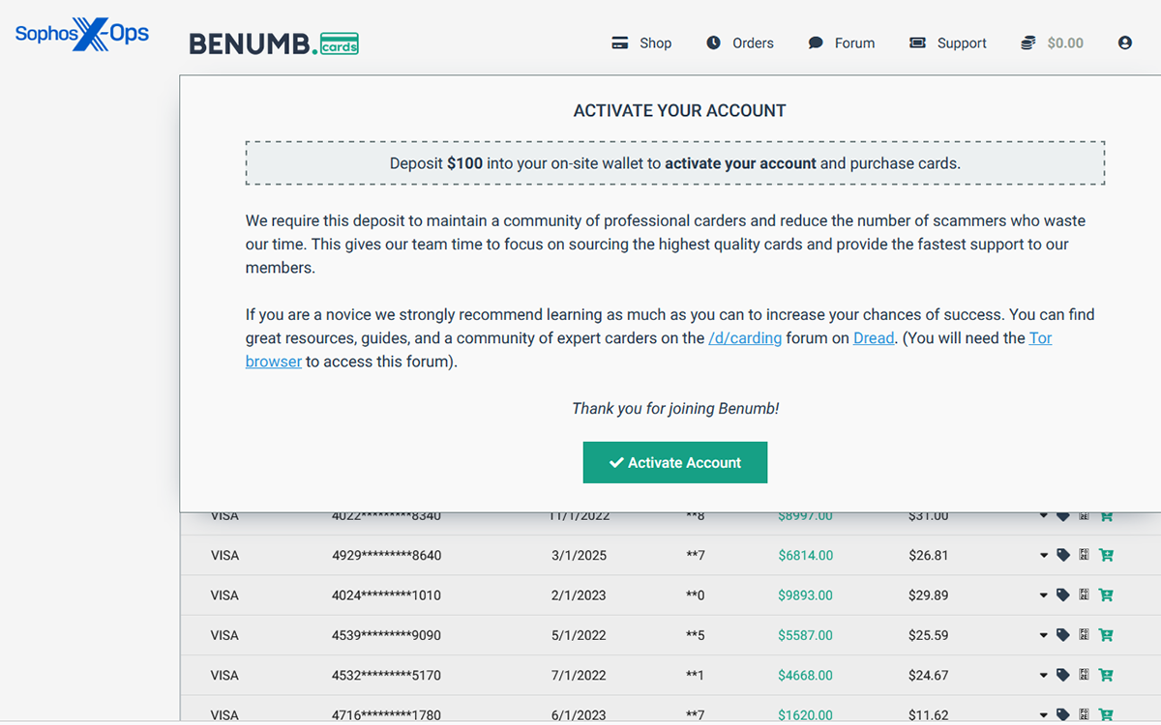The image size is (1161, 725).
Task: Click the balance value $6814.00
Action: point(805,555)
